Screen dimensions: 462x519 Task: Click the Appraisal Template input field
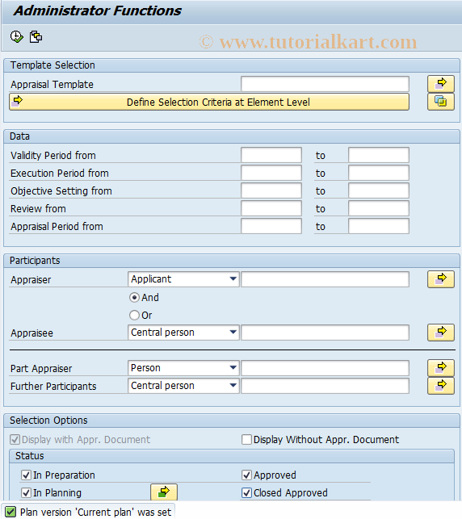tap(325, 84)
